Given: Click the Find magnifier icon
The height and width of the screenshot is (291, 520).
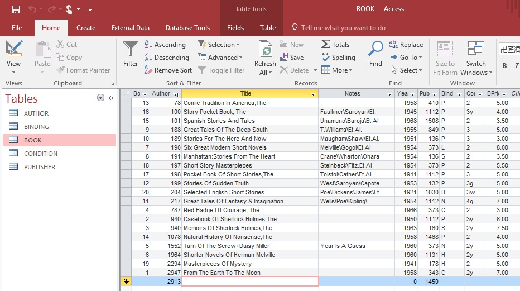Looking at the screenshot, I should click(375, 49).
